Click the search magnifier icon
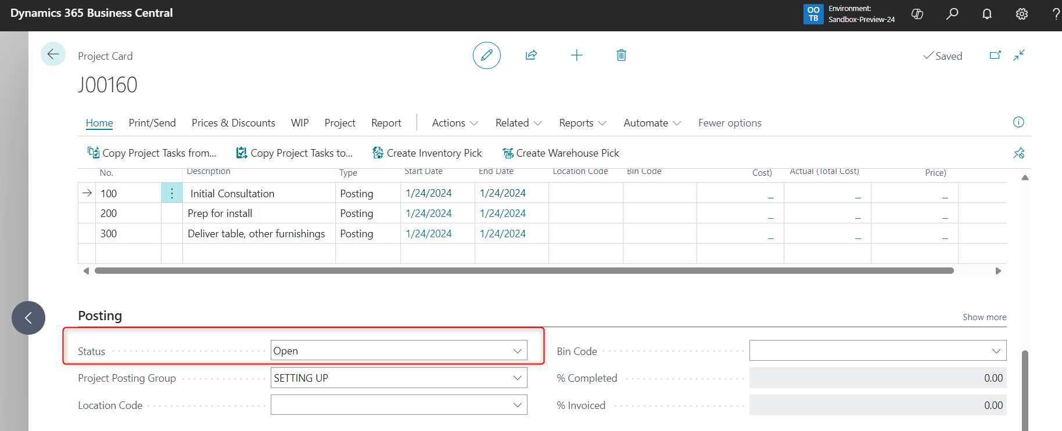This screenshot has height=431, width=1062. pos(952,14)
